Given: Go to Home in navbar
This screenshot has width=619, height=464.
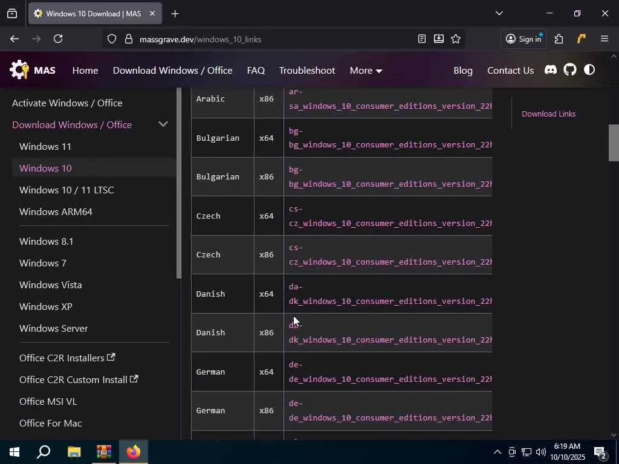Looking at the screenshot, I should [85, 70].
